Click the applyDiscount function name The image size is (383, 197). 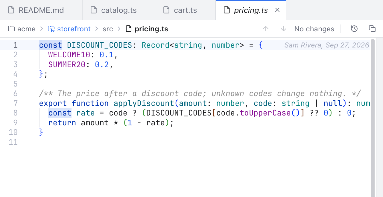(x=144, y=103)
